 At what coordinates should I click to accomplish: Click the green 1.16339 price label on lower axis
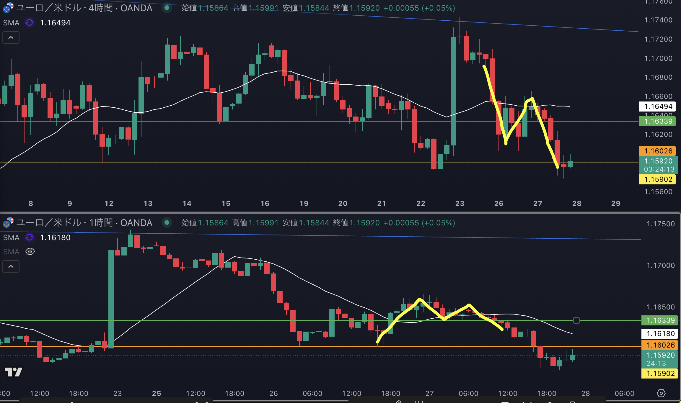click(660, 320)
